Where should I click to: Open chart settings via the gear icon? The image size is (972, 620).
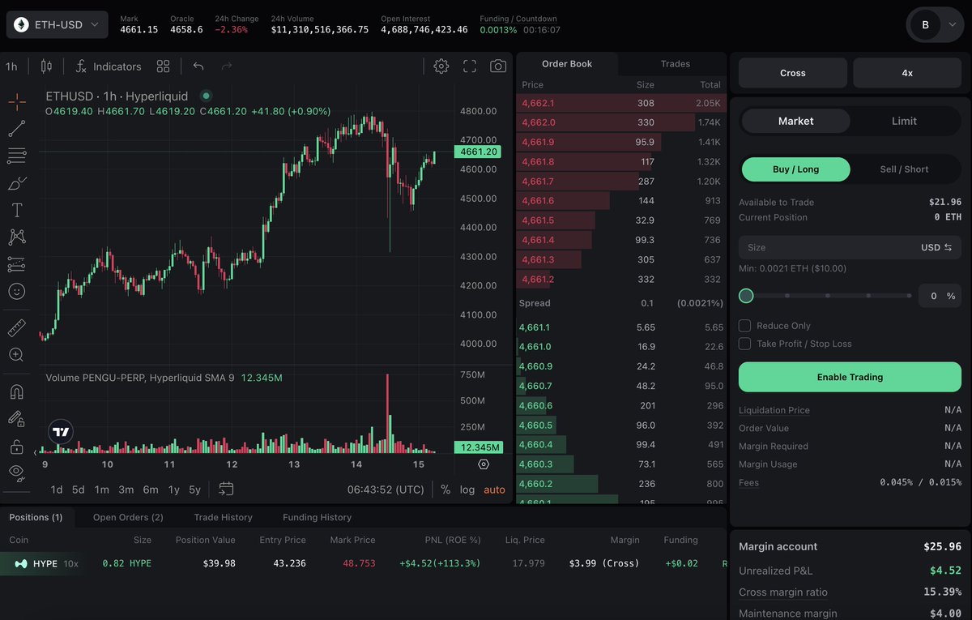(x=441, y=66)
